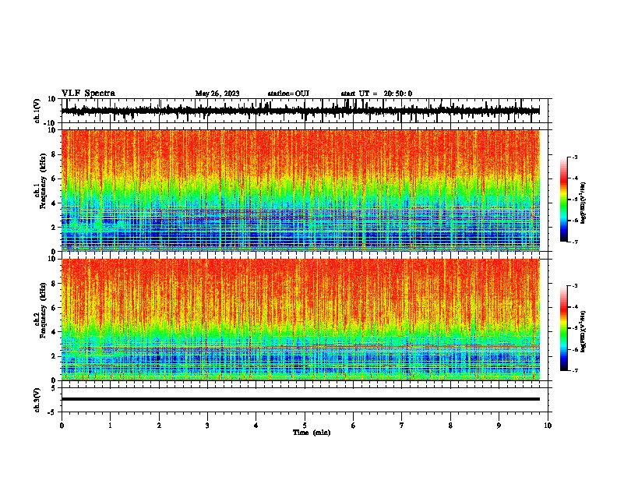
Task: Click the "5" tick on the ch.3(V) axis
Action: pos(54,388)
